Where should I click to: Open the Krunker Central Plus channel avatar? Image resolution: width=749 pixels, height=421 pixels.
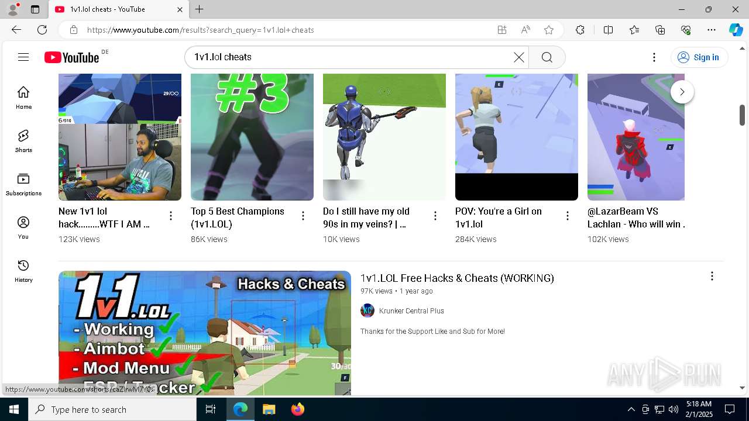pyautogui.click(x=367, y=310)
